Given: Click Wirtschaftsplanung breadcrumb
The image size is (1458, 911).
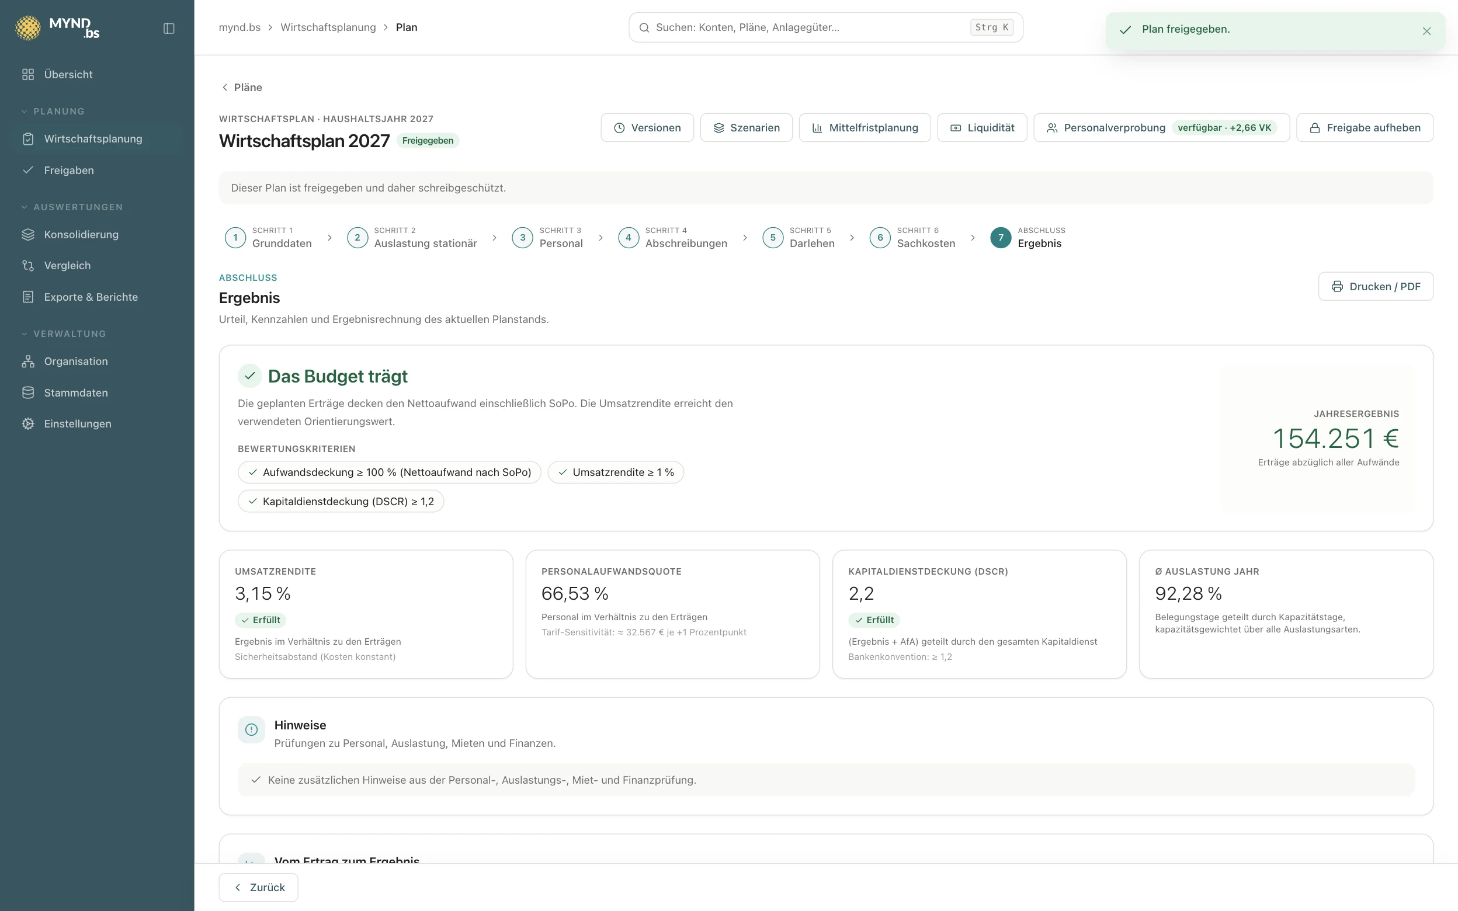Looking at the screenshot, I should click(x=328, y=27).
